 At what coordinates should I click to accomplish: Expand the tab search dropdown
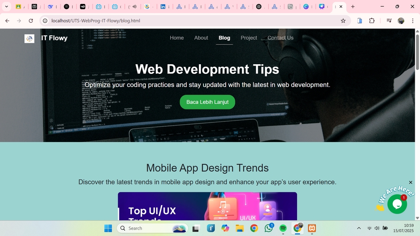point(7,7)
